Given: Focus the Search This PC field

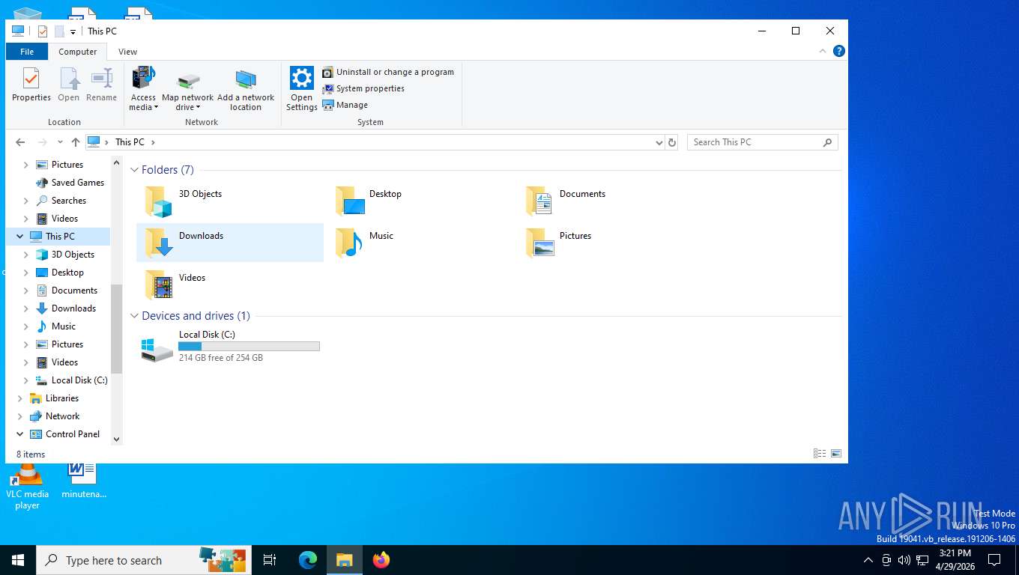Looking at the screenshot, I should point(763,142).
